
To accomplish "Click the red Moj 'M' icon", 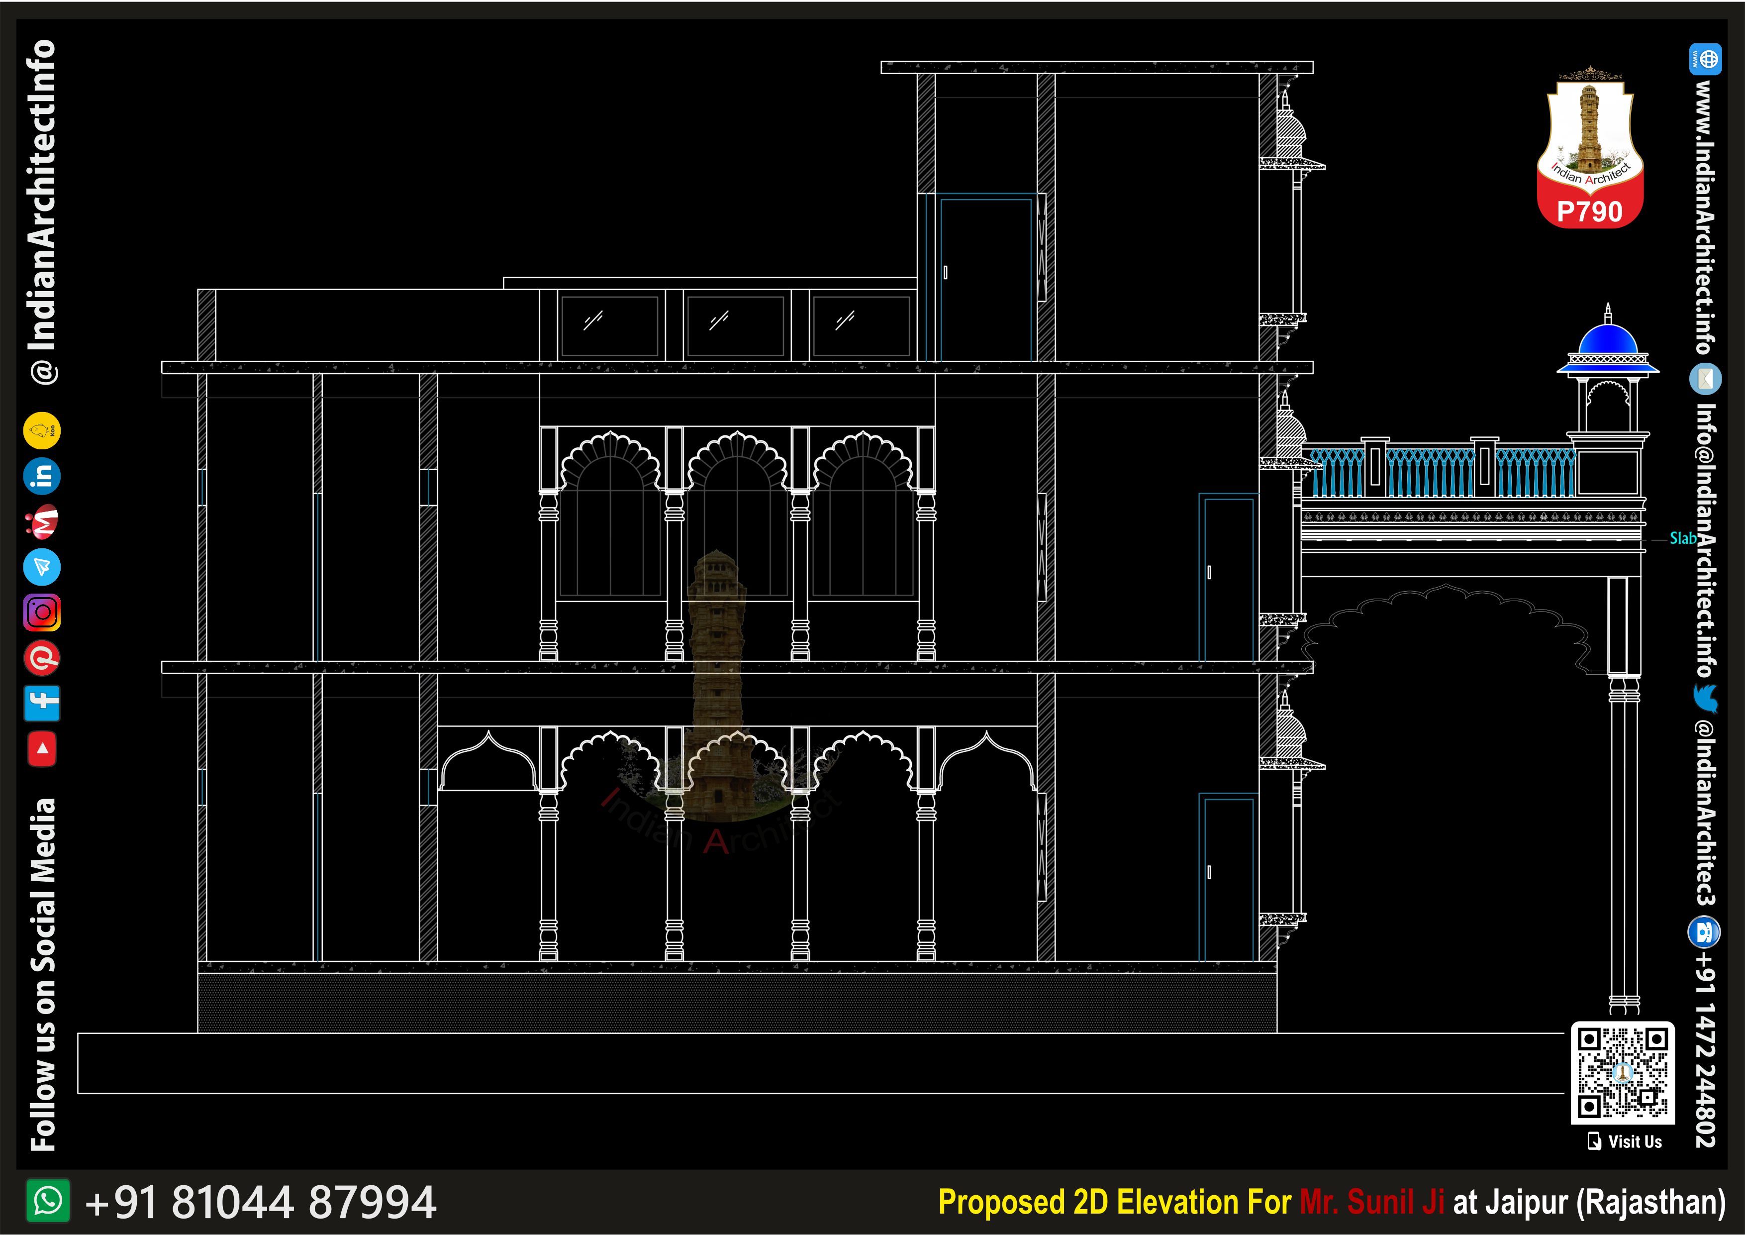I will coord(43,521).
